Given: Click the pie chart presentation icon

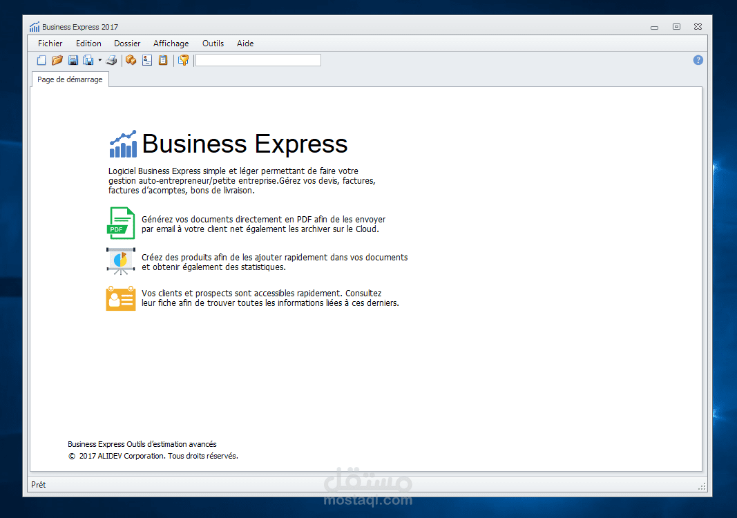Looking at the screenshot, I should [x=121, y=261].
